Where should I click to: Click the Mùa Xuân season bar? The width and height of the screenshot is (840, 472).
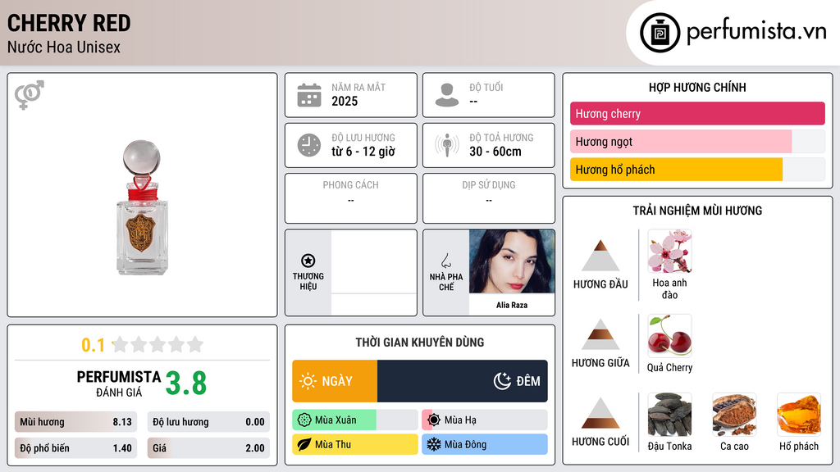[355, 420]
